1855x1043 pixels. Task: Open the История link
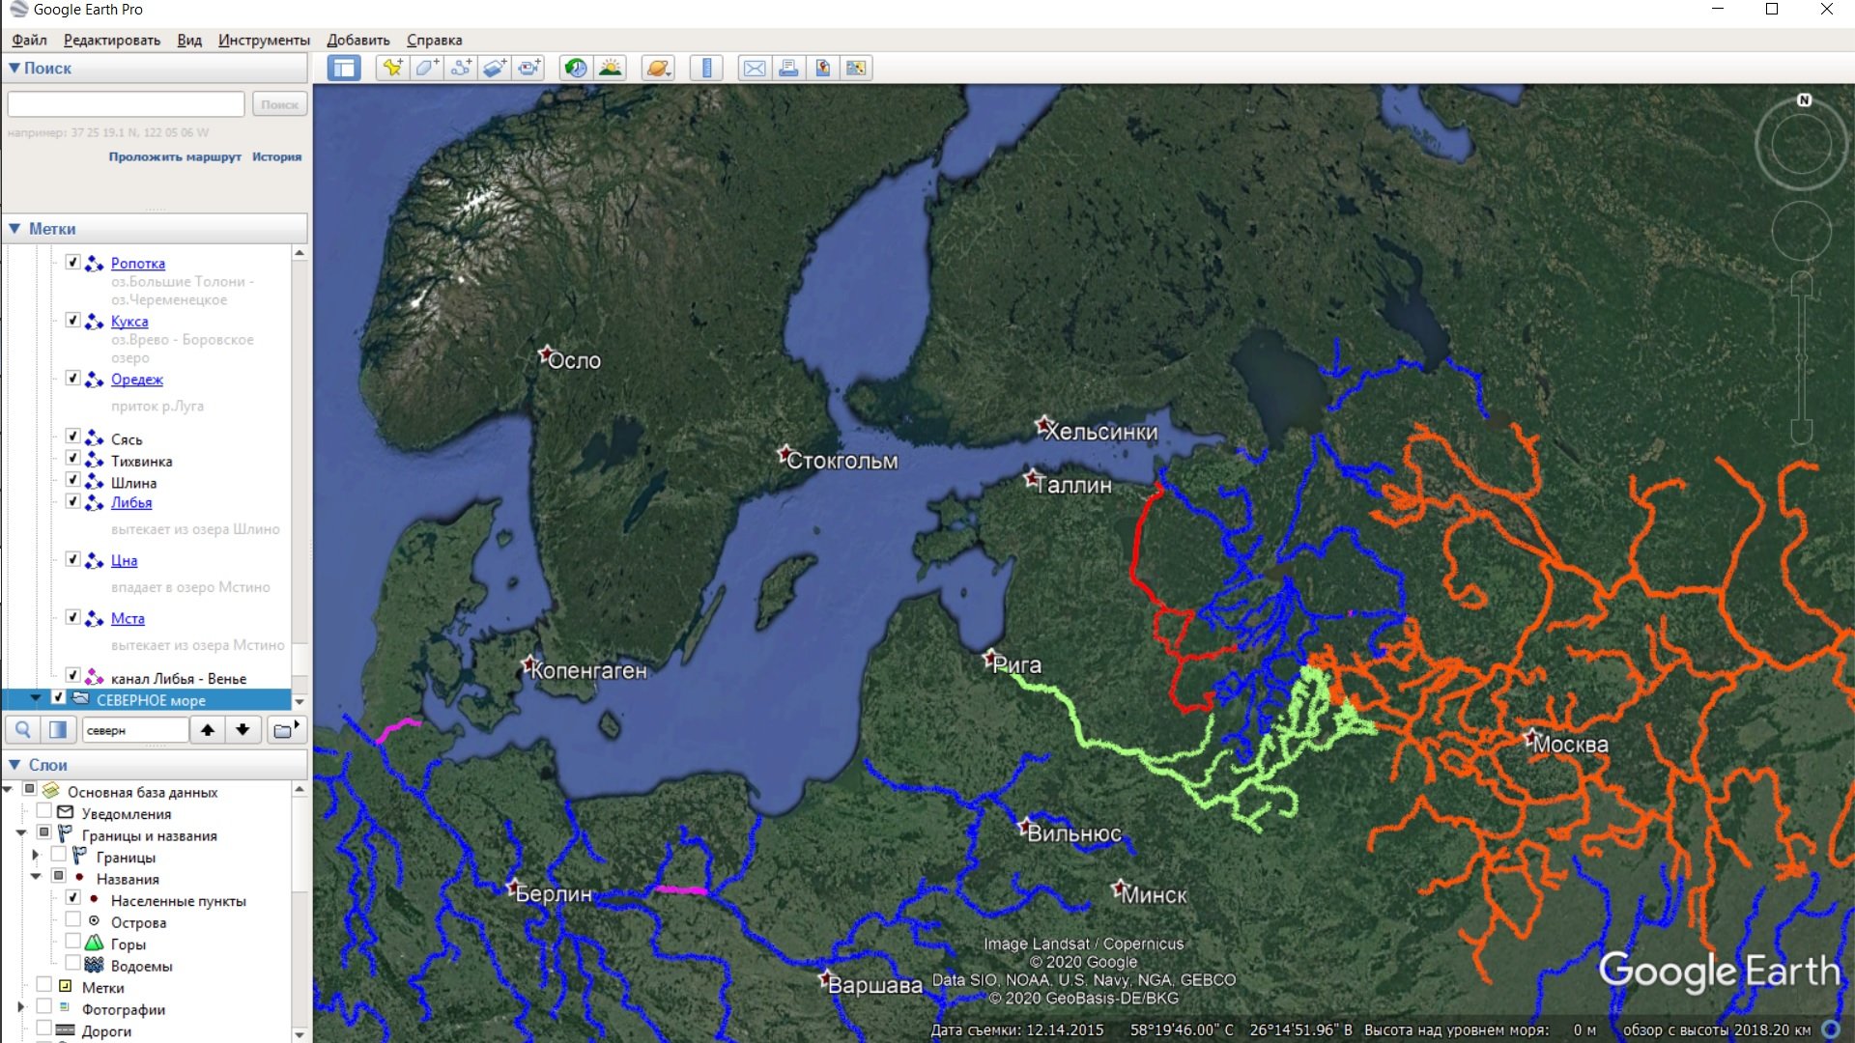click(276, 156)
